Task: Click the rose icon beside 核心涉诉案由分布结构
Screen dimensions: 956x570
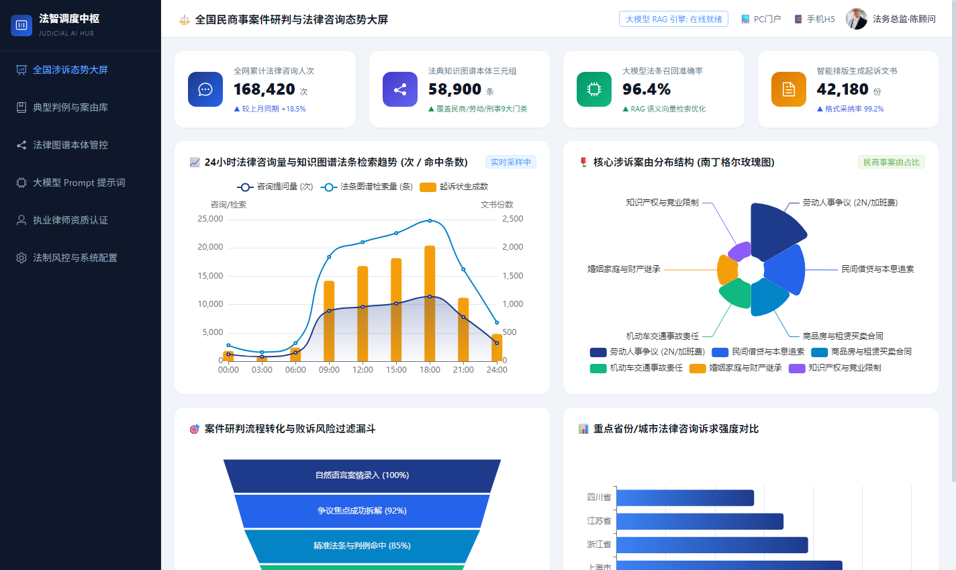Action: 583,162
